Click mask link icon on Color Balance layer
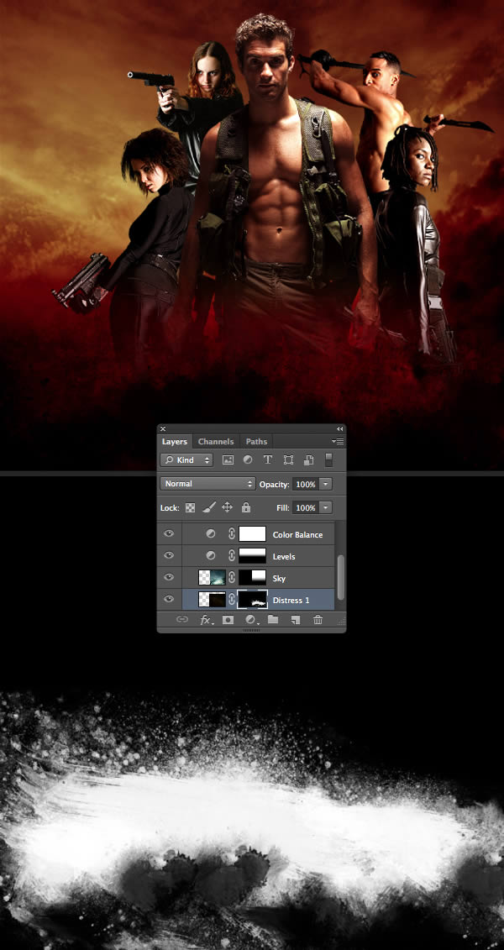504x950 pixels. (231, 533)
